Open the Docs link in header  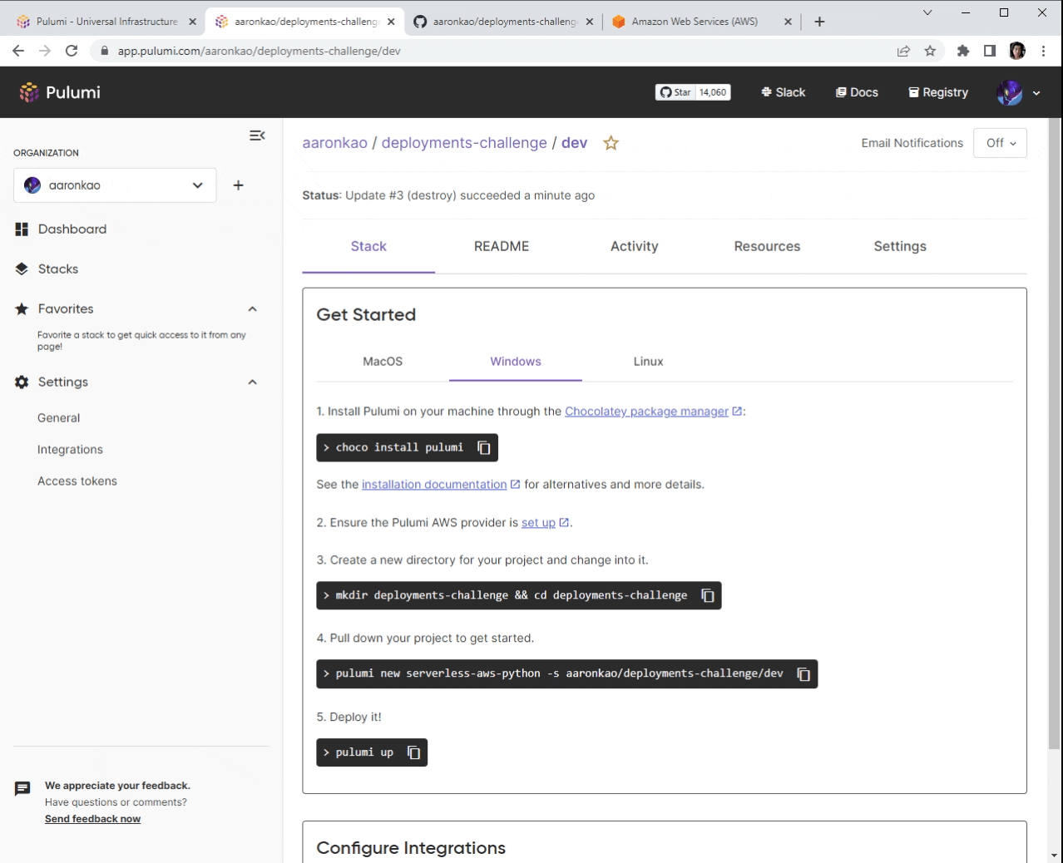857,92
